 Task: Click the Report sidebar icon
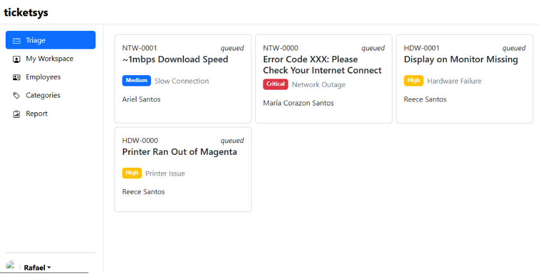(x=16, y=114)
